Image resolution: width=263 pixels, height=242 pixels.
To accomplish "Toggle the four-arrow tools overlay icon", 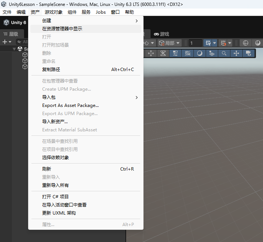I will (x=151, y=53).
